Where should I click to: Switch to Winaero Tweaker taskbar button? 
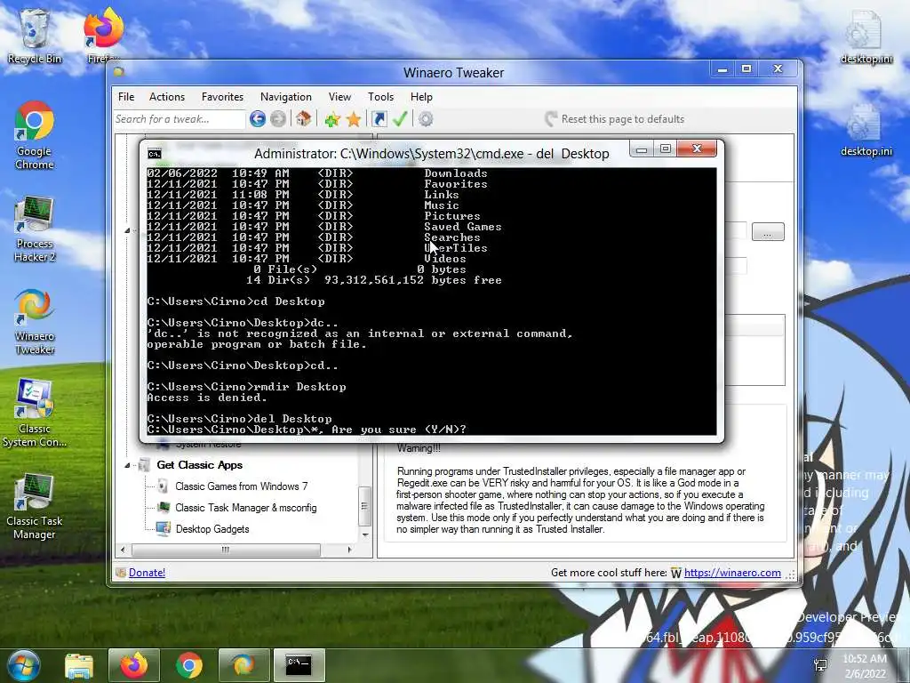[243, 665]
